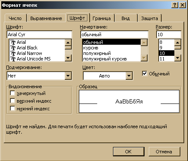Select полужирный style

tap(112, 53)
